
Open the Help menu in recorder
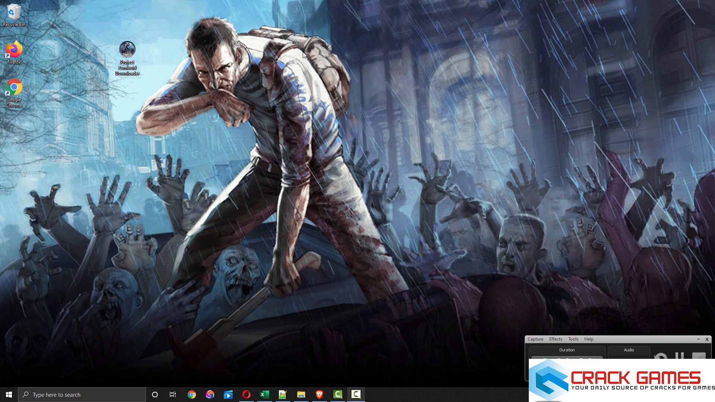588,339
